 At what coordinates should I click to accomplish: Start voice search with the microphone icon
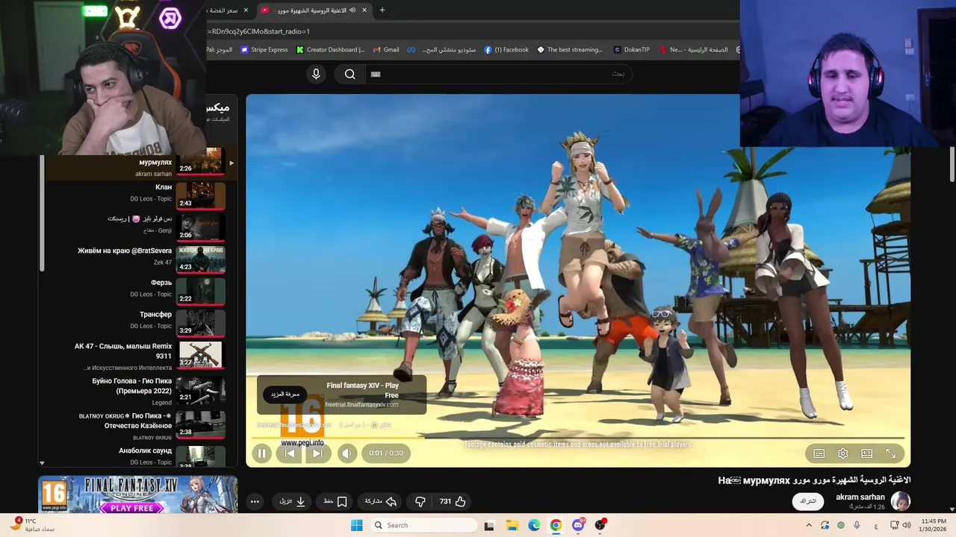316,74
